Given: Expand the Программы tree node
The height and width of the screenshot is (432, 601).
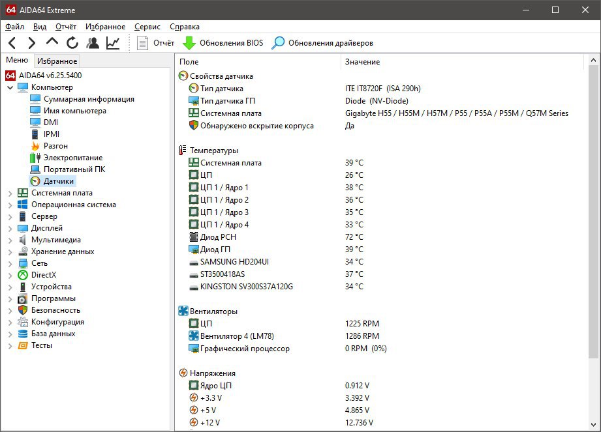Looking at the screenshot, I should click(x=10, y=299).
